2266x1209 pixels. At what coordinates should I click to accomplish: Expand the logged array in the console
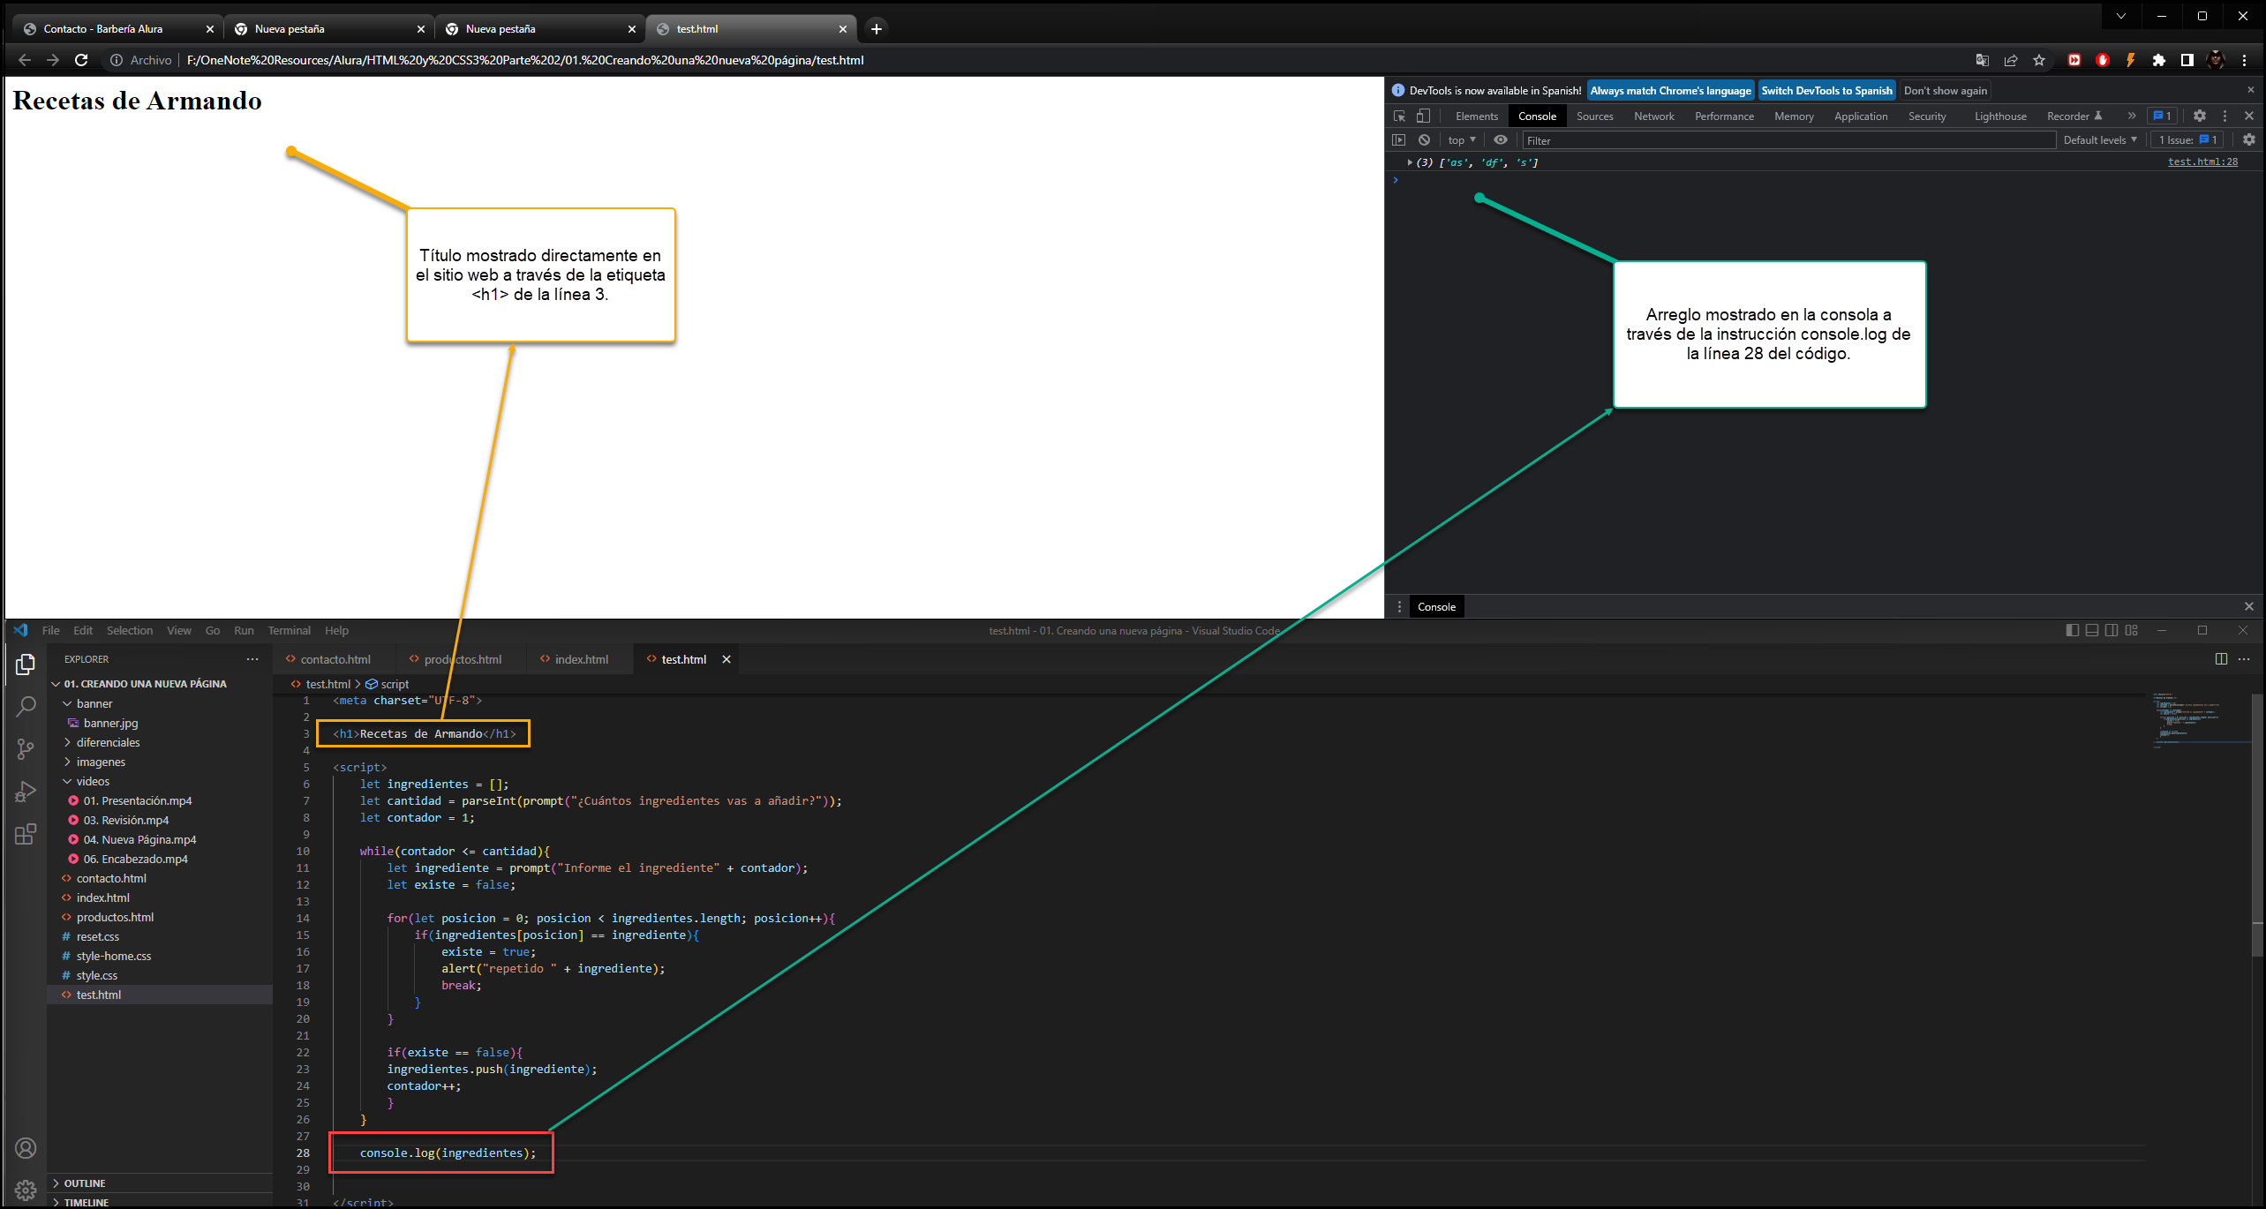tap(1410, 162)
